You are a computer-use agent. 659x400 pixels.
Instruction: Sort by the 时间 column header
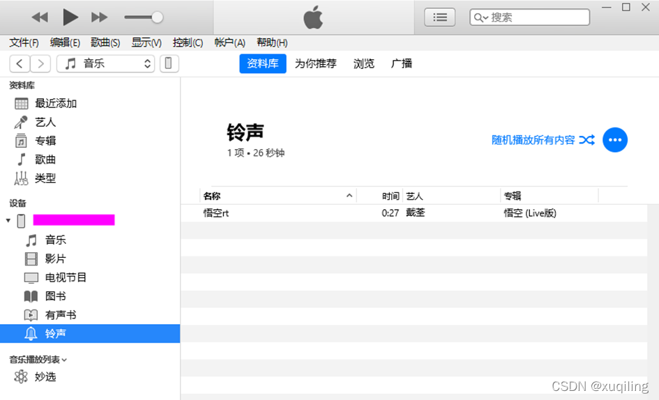[379, 196]
